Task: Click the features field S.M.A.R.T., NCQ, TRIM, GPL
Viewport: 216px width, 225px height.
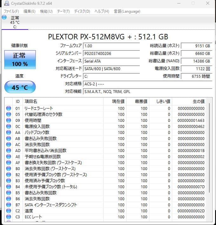Action: pos(148,91)
